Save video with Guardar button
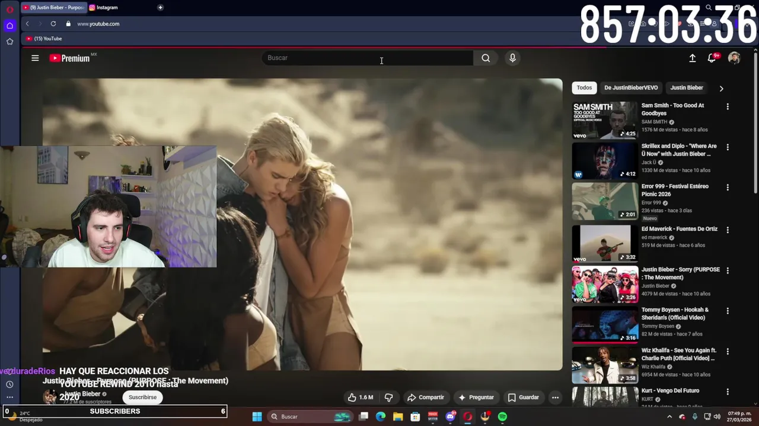 [x=524, y=398]
